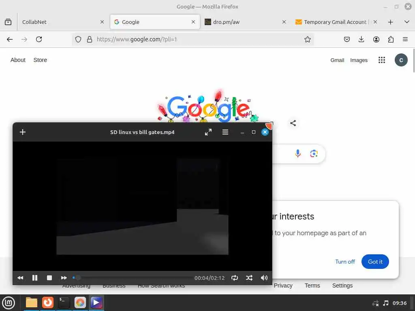Open the Linux Mint start menu
Screen dimensions: 415x311
9,303
